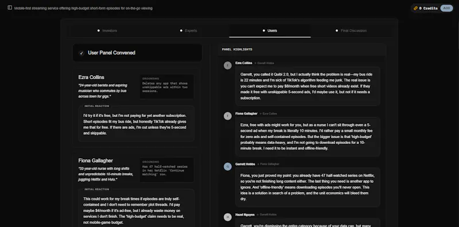This screenshot has height=227, width=459.
Task: Click Ezra Collins' message to Garrett Hobbs
Action: pyautogui.click(x=308, y=86)
